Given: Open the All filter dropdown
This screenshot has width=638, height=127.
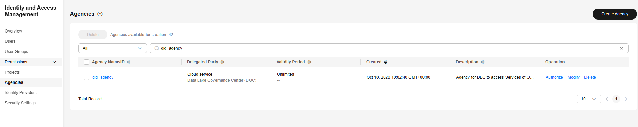Looking at the screenshot, I should click(x=113, y=48).
